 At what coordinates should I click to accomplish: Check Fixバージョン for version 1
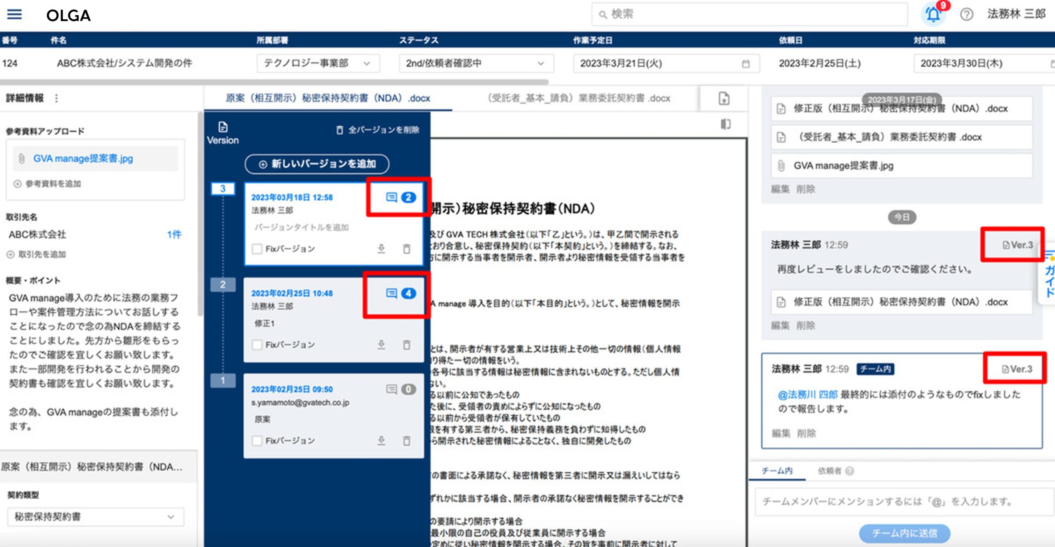[x=257, y=441]
